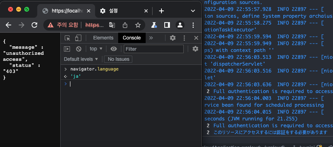Activate the DevTools element inspector icon

tap(68, 38)
